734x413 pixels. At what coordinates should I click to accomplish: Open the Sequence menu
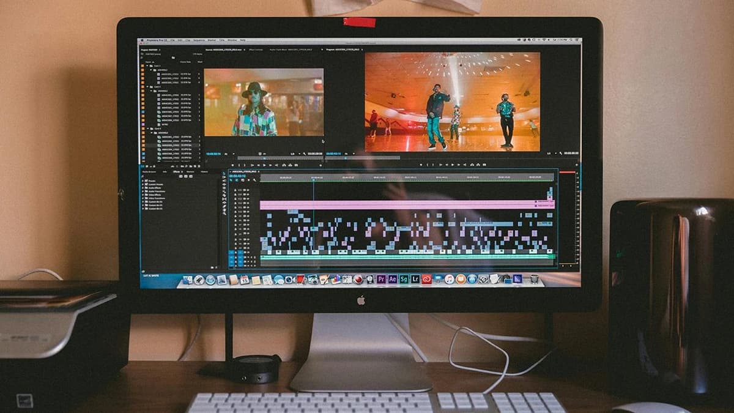pyautogui.click(x=199, y=40)
